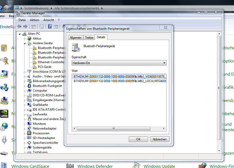Click the horizontal scrollbar in Wert list
The width and height of the screenshot is (234, 168).
(x=114, y=129)
